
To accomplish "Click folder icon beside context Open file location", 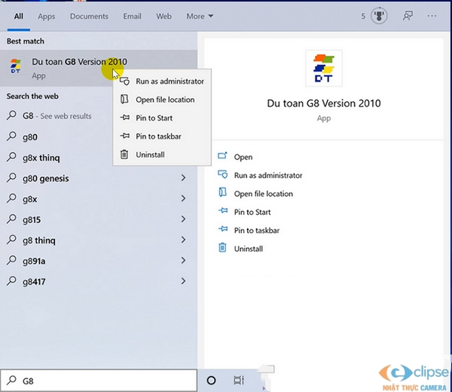I will coord(124,100).
